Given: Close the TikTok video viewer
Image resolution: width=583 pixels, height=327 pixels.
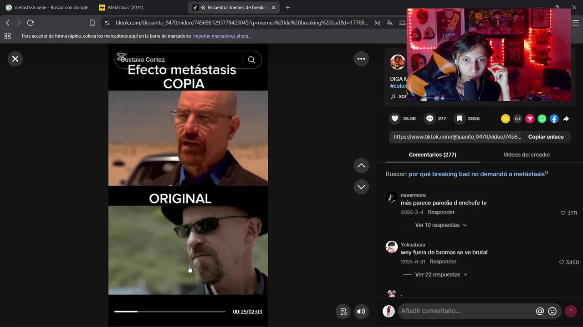Looking at the screenshot, I should [15, 59].
